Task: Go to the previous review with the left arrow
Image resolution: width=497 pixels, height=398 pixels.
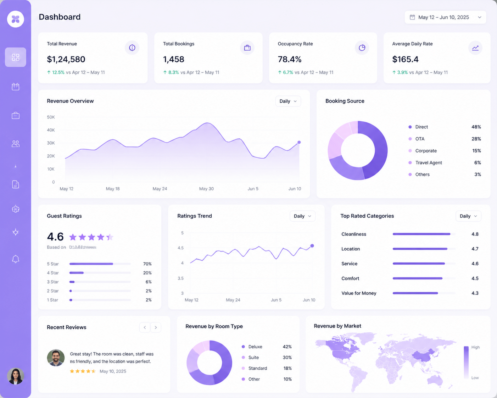Action: 145,327
